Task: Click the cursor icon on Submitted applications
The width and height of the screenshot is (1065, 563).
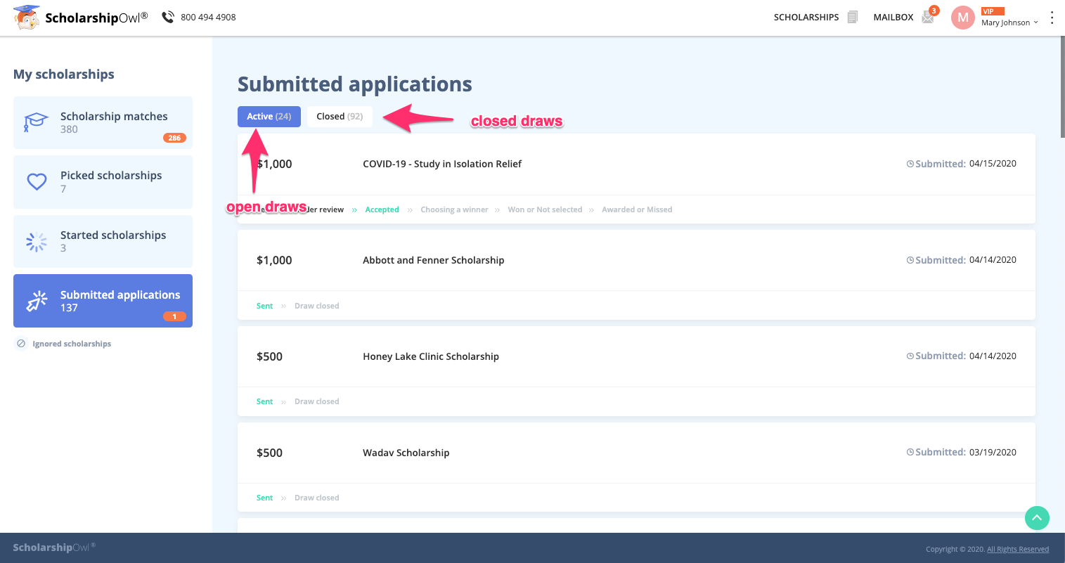Action: (x=37, y=301)
